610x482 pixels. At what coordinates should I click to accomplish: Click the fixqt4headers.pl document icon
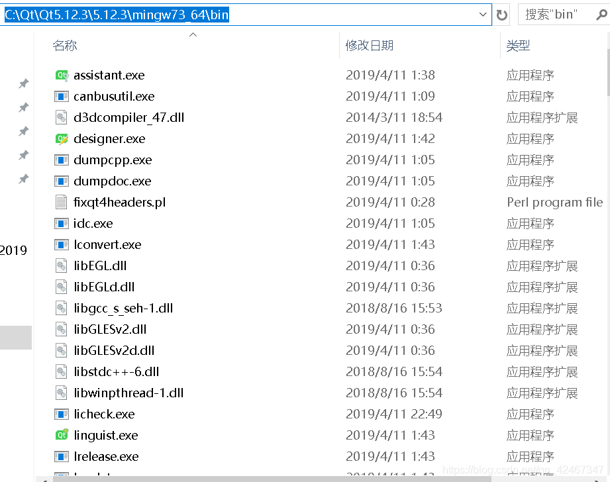pos(62,203)
